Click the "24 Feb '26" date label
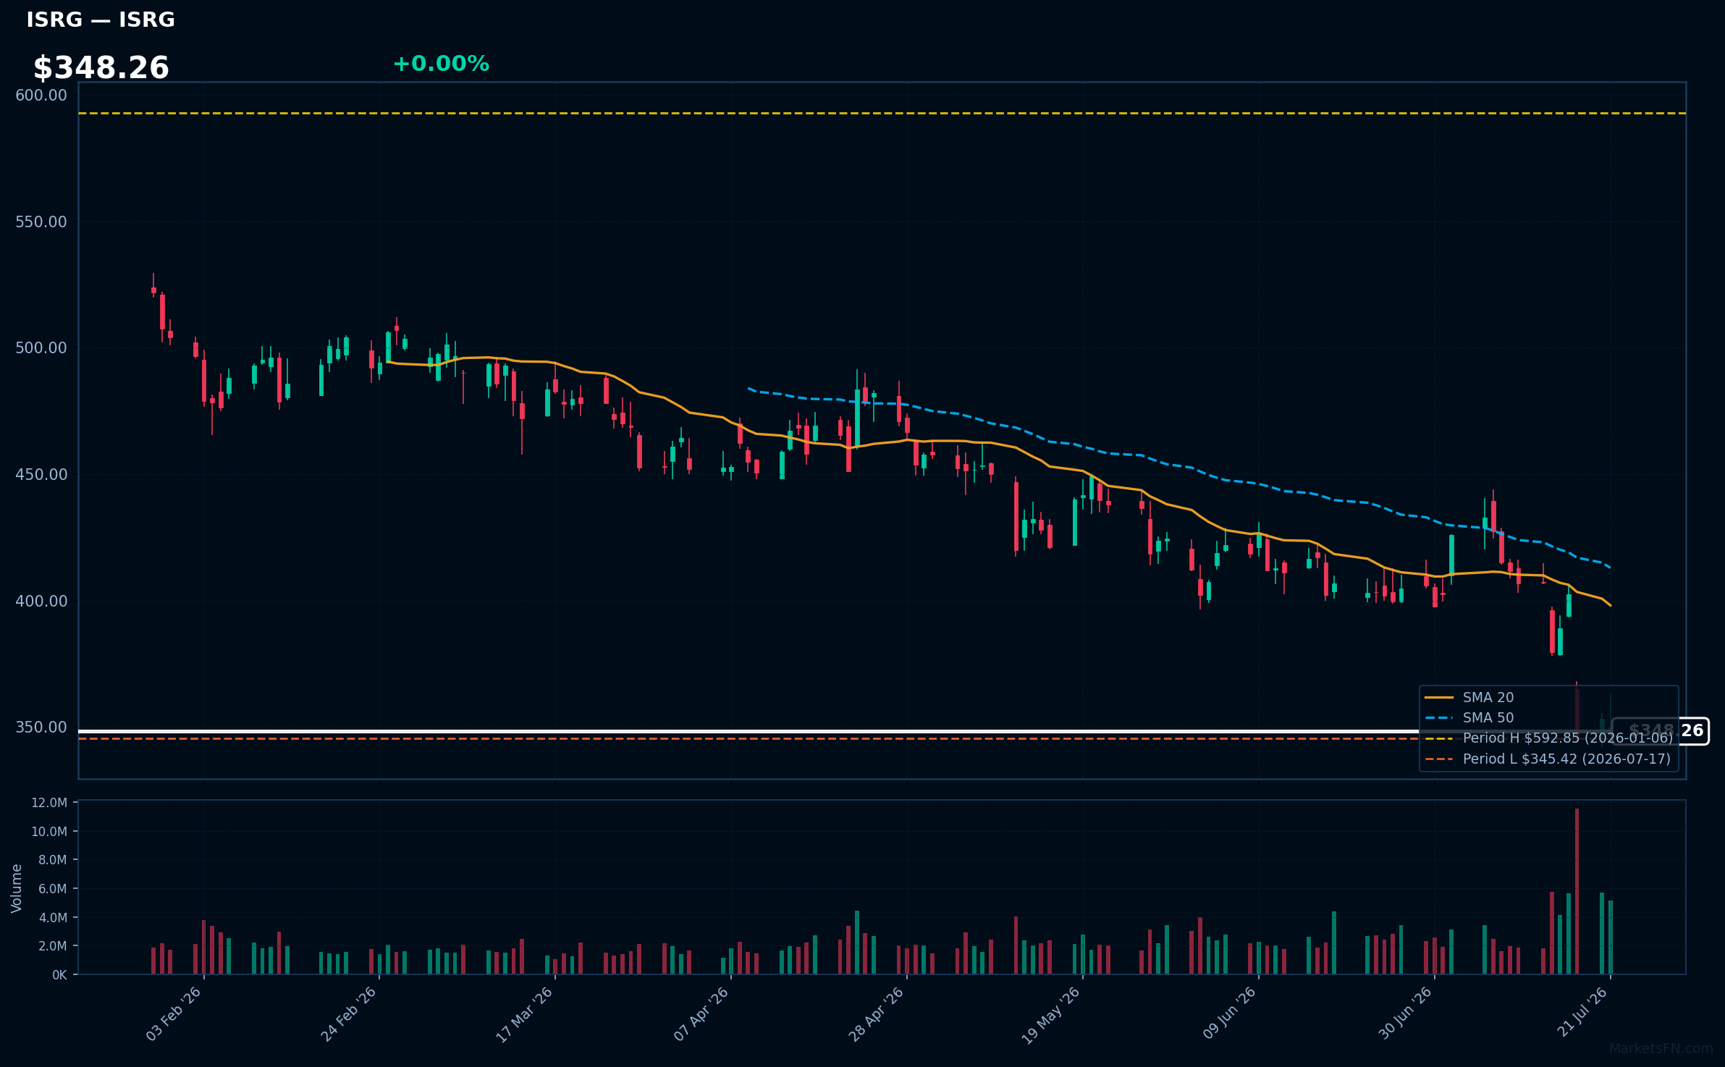This screenshot has height=1067, width=1725. pyautogui.click(x=349, y=1014)
